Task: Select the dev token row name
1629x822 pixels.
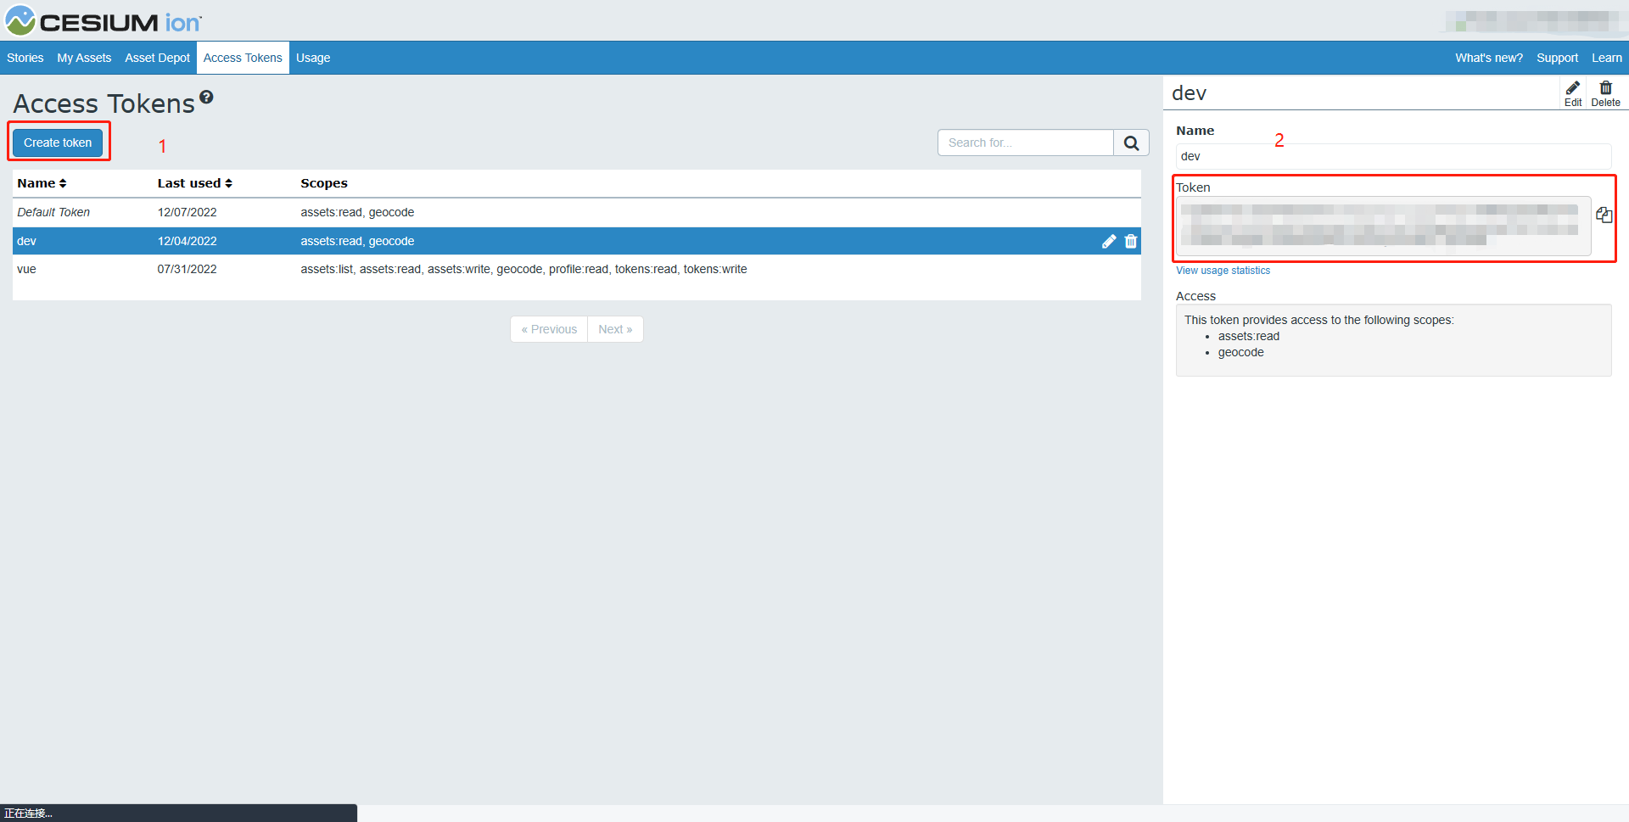Action: point(26,241)
